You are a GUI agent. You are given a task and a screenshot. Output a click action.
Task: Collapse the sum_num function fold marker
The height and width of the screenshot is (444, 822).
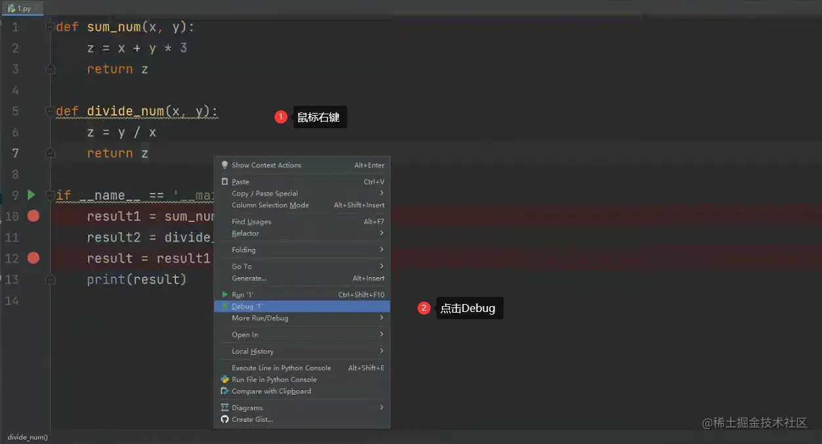click(x=50, y=27)
